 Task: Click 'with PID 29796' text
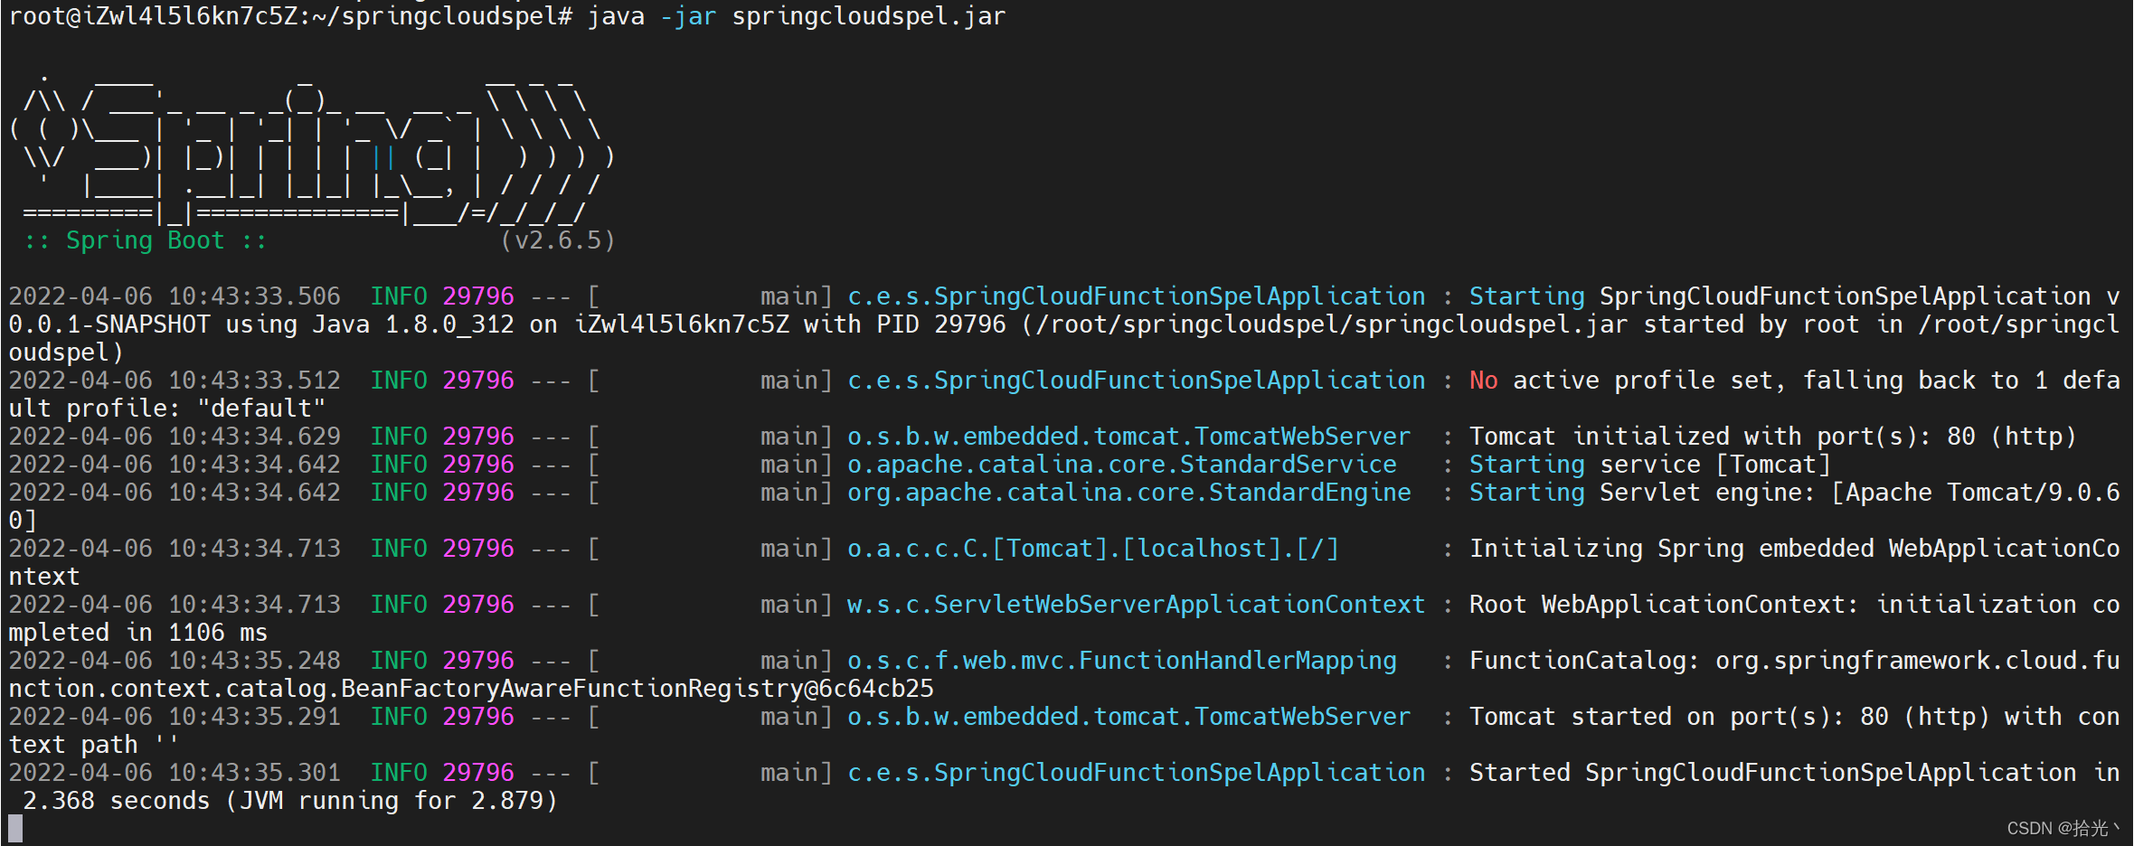pyautogui.click(x=905, y=324)
